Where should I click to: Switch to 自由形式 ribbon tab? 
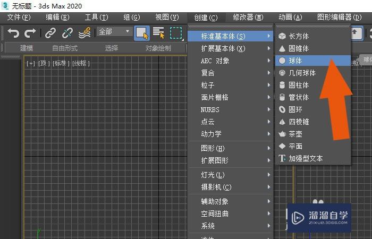click(x=65, y=48)
